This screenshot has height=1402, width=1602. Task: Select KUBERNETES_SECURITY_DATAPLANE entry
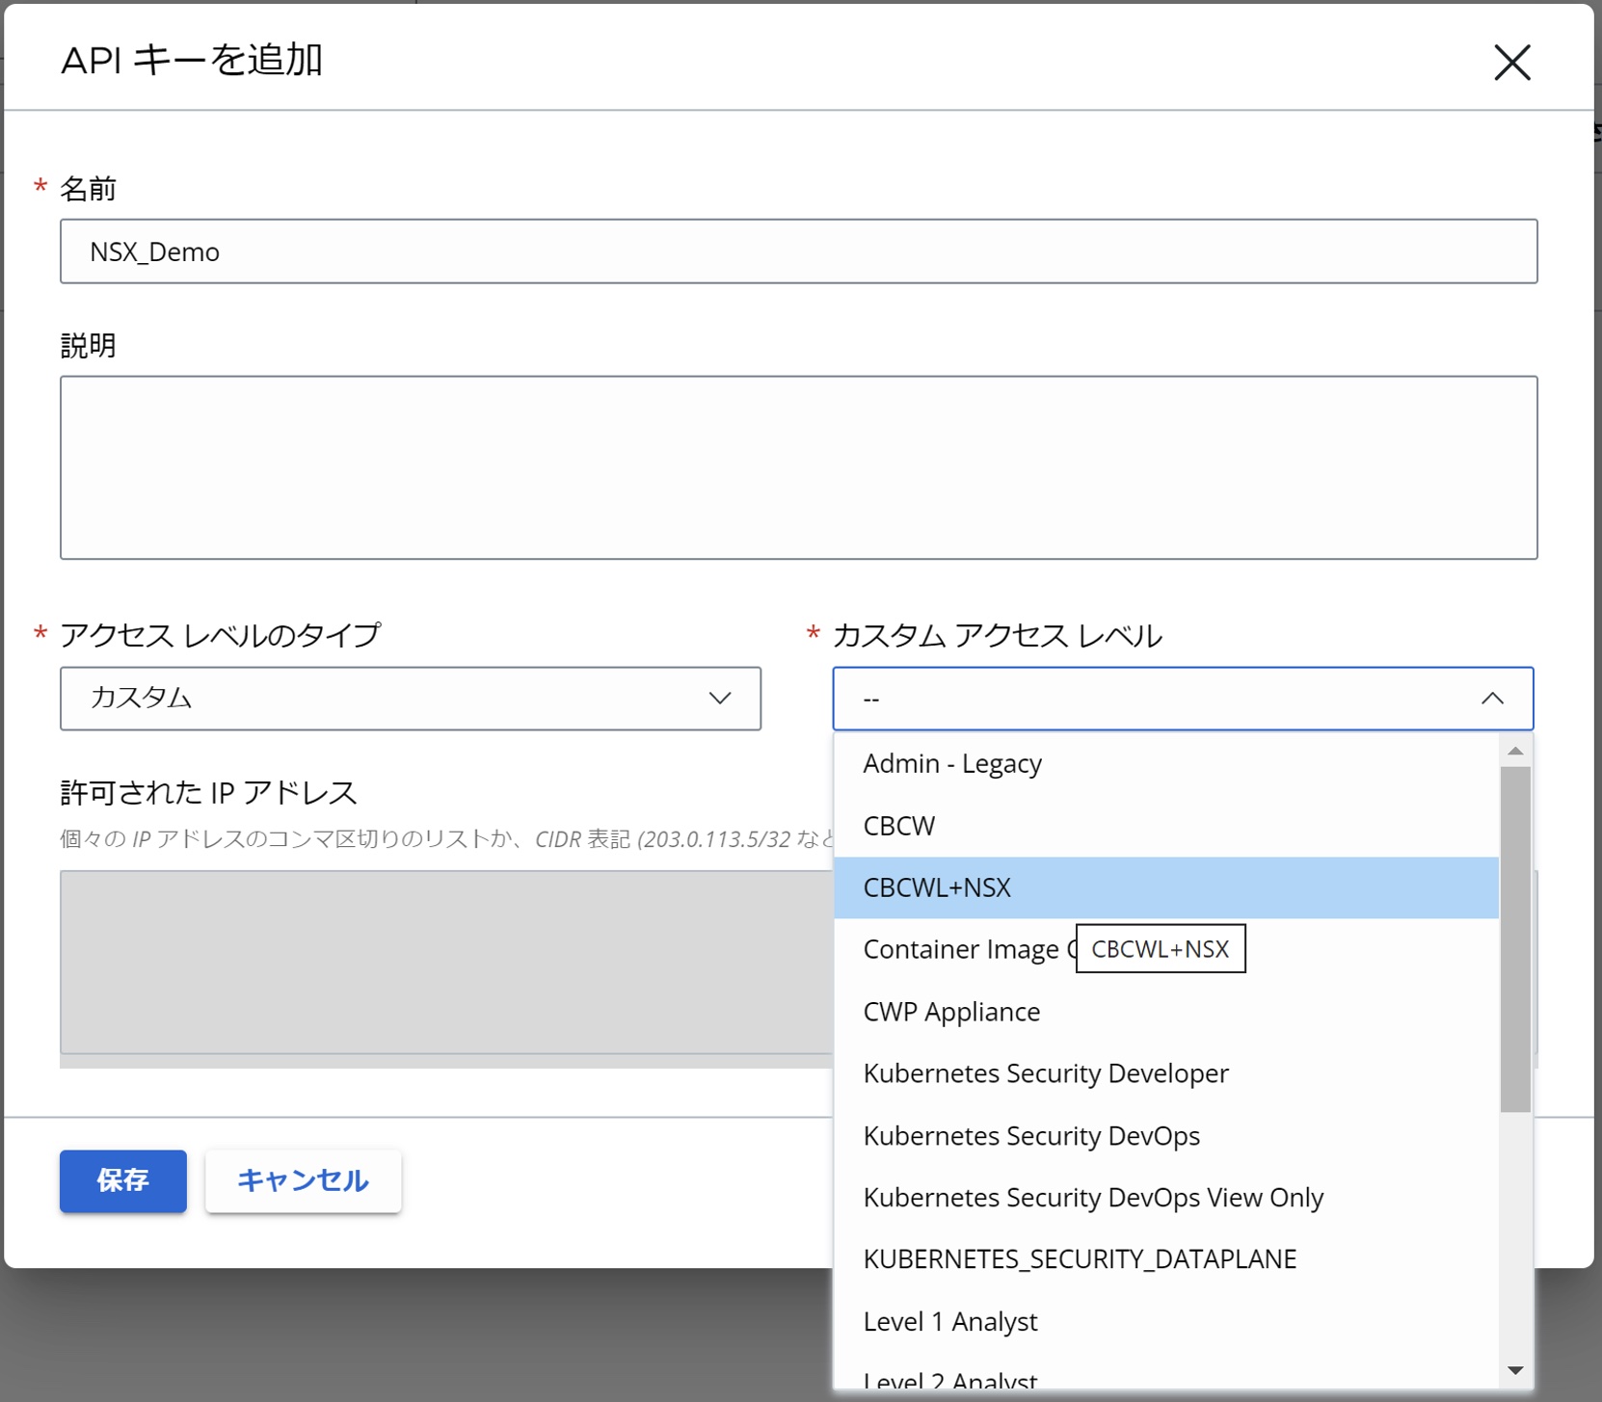(x=1080, y=1259)
